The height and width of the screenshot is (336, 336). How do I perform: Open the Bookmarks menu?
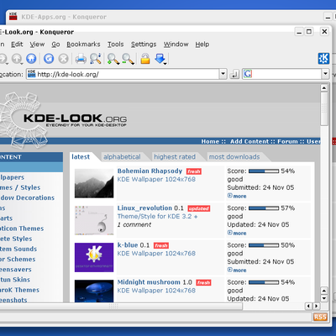pyautogui.click(x=83, y=45)
